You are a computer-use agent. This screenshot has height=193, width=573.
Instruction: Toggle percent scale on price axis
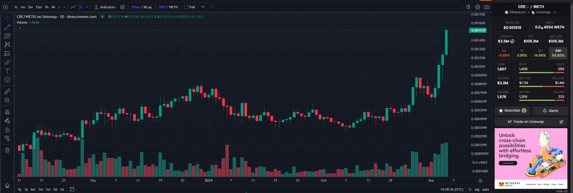[470, 189]
